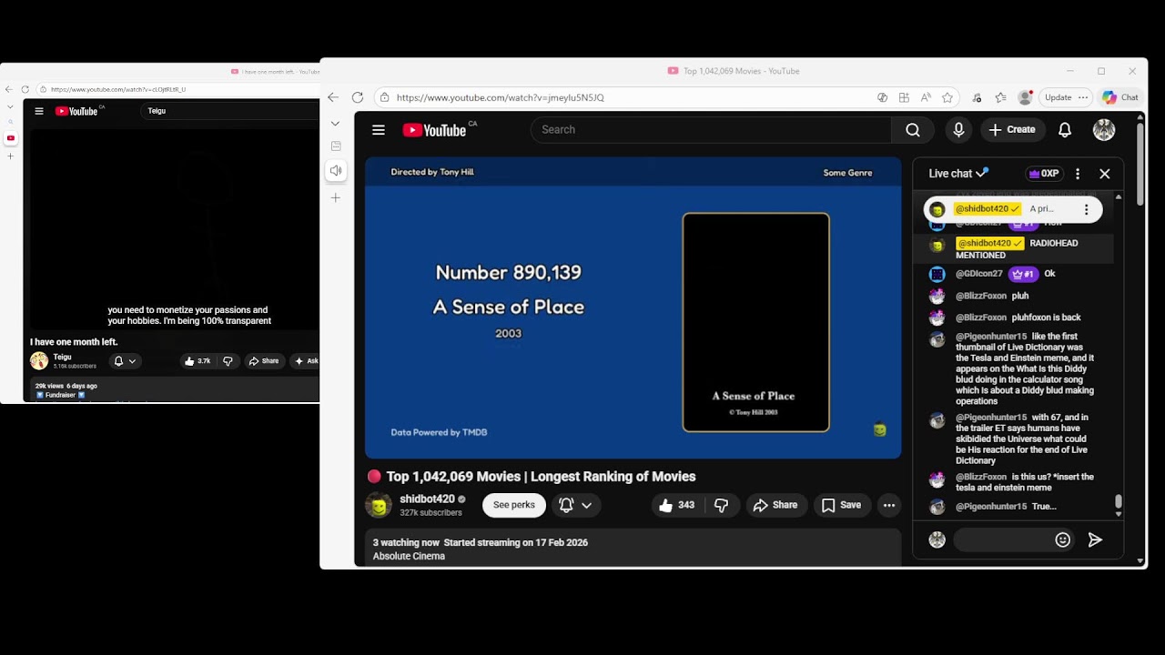Open more actions under the livestream
The width and height of the screenshot is (1165, 655).
tap(889, 505)
